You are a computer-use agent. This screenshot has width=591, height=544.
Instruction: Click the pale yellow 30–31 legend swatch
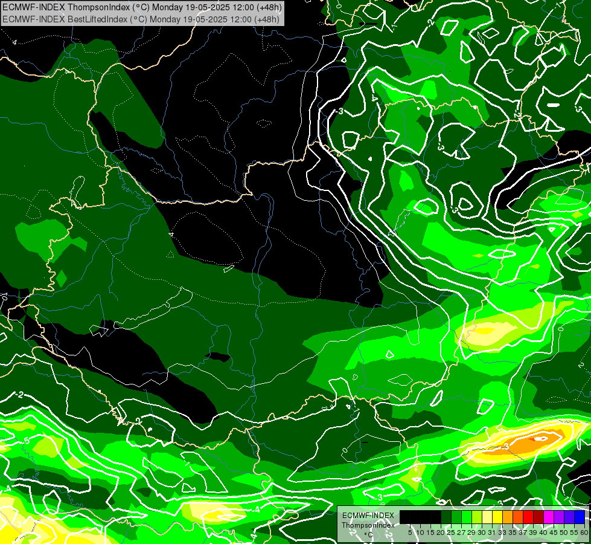coord(487,517)
